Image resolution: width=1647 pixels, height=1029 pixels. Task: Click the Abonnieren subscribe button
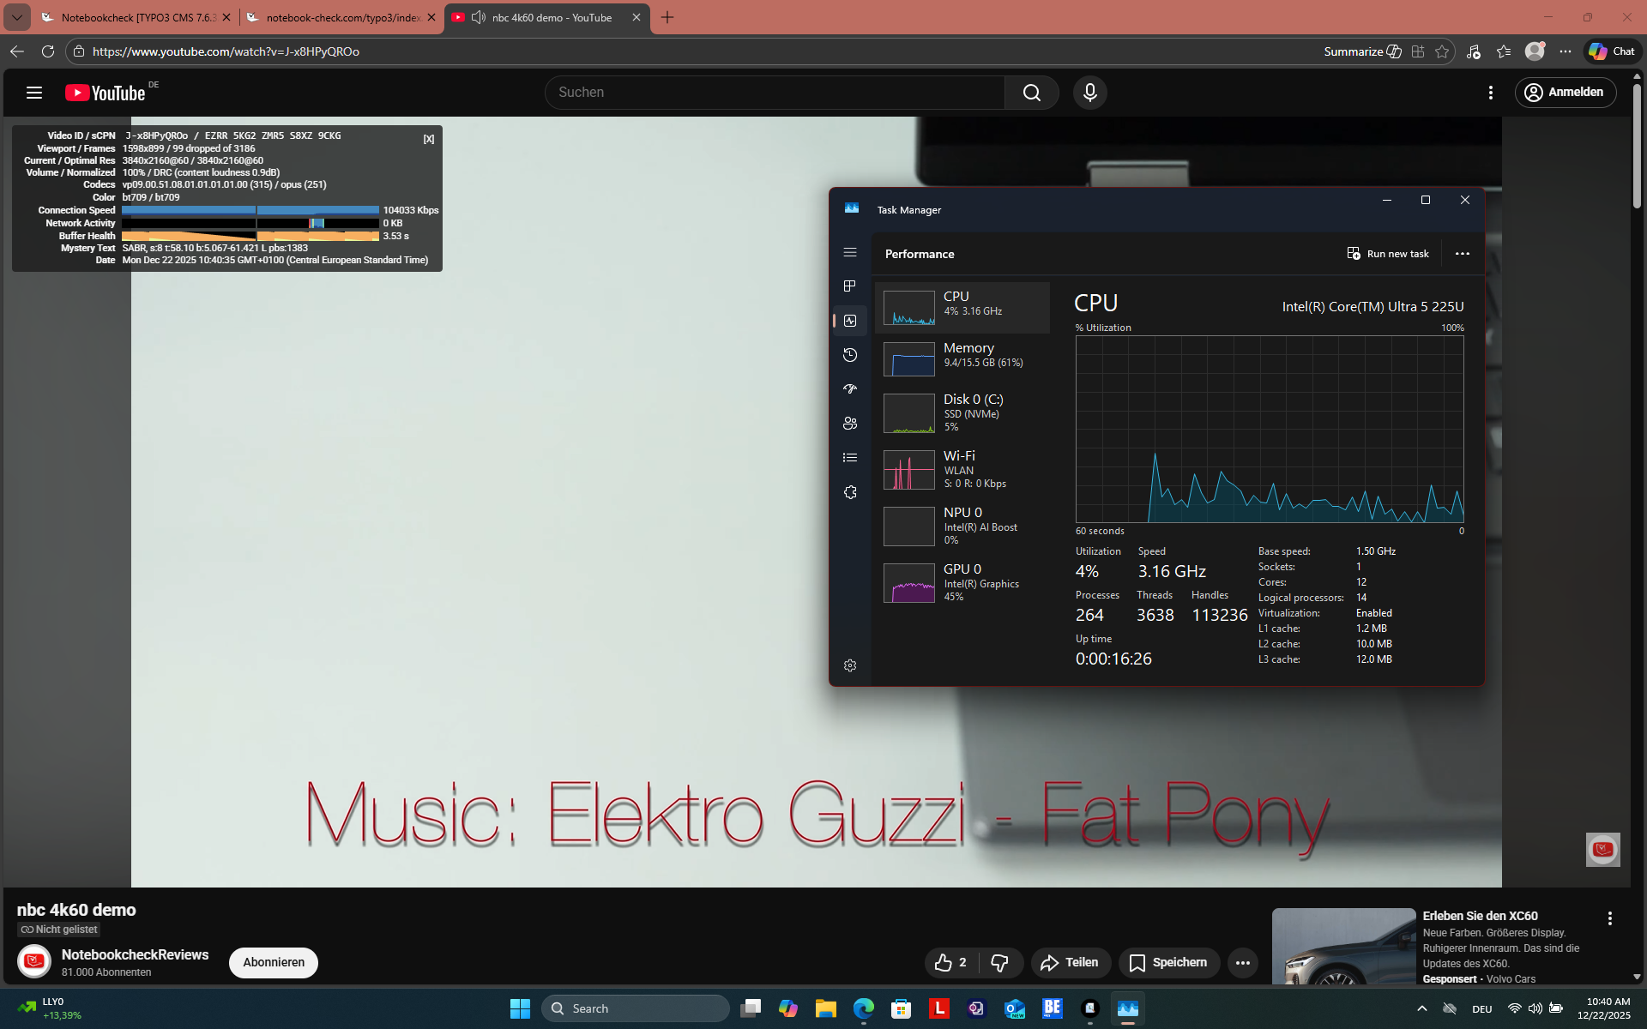pyautogui.click(x=273, y=962)
